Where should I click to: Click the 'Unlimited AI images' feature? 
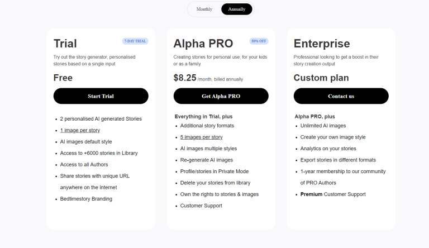click(x=323, y=126)
